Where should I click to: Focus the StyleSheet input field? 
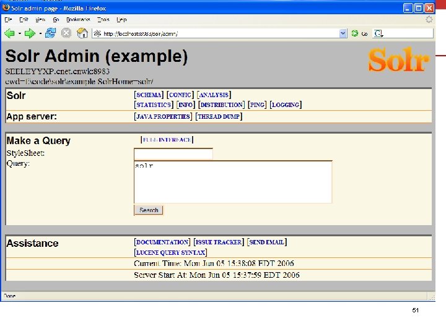click(173, 154)
